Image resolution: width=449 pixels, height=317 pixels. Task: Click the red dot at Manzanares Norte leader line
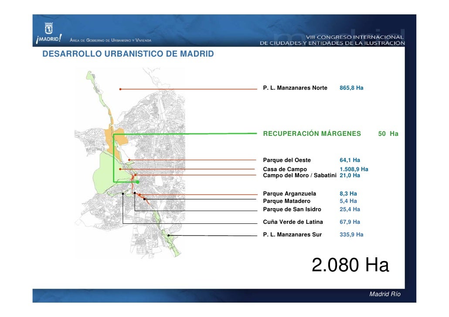[120, 89]
